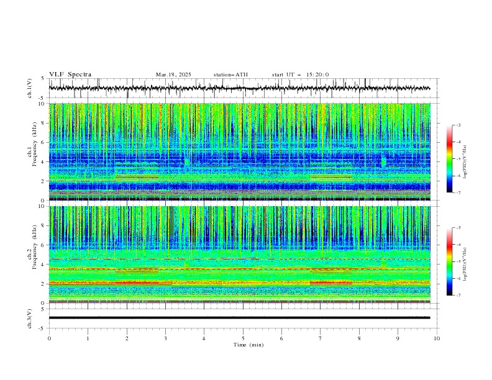Click the "-3" label on ch.1 colorbar
Viewport: 492px width, 380px height.
[458, 125]
